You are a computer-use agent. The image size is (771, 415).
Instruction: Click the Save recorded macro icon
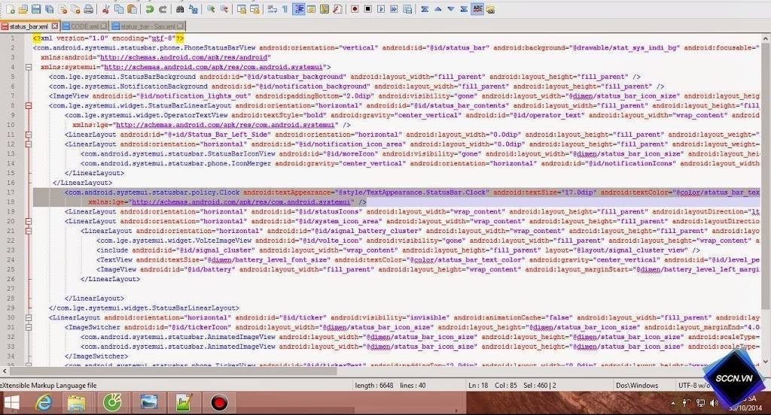pos(407,9)
